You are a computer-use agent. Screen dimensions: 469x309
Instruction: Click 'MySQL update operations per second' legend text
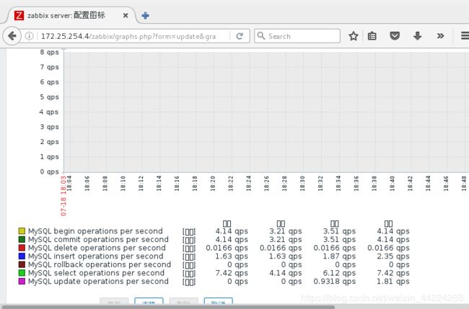coord(98,281)
